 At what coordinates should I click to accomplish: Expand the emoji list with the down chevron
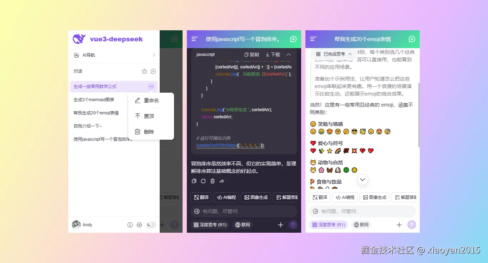tap(362, 180)
